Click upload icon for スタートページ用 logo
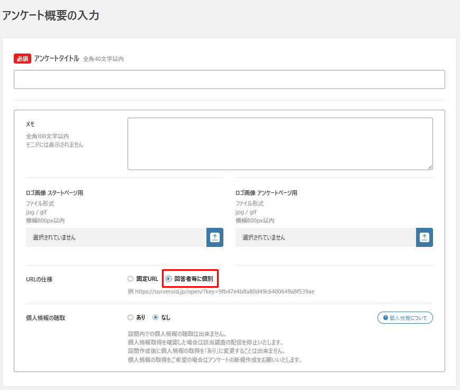460x390 pixels. click(x=215, y=237)
